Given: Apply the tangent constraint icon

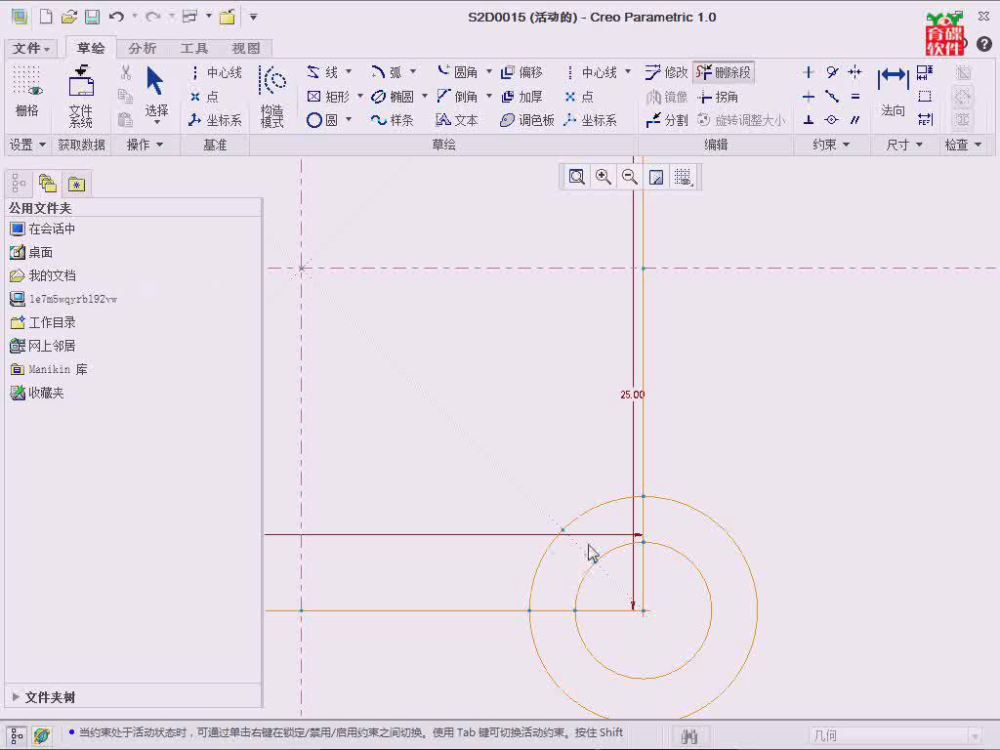Looking at the screenshot, I should tap(832, 72).
